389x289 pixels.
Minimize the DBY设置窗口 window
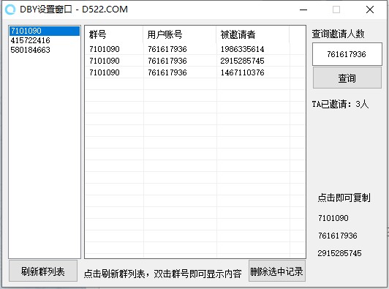click(303, 10)
